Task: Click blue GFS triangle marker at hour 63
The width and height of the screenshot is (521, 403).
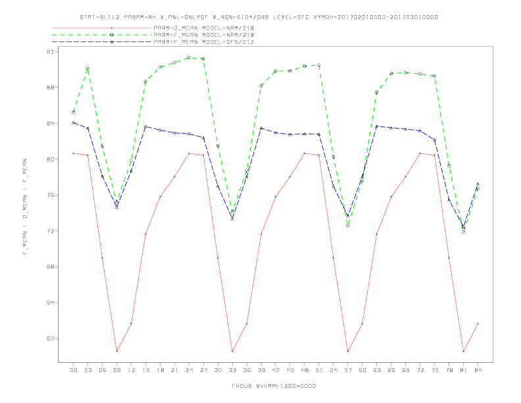Action: click(x=377, y=126)
